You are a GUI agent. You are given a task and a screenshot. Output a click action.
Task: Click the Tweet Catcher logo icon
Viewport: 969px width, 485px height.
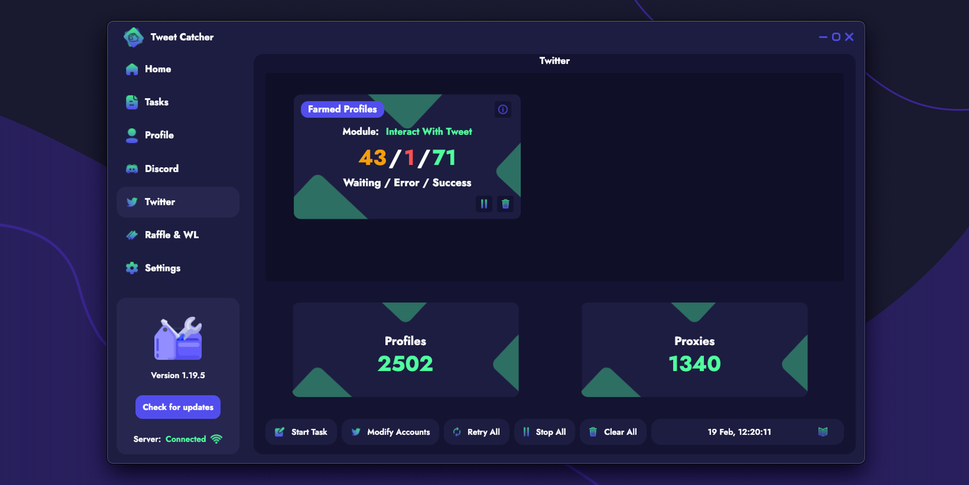click(133, 37)
